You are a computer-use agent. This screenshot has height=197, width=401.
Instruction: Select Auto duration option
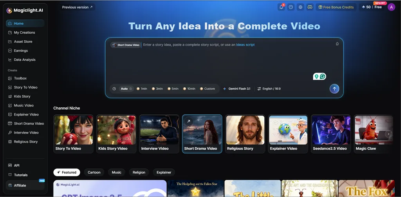point(126,89)
